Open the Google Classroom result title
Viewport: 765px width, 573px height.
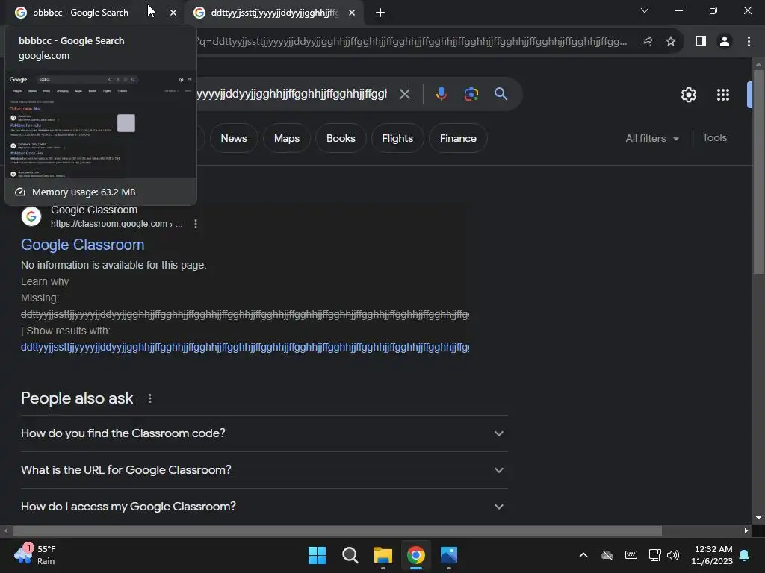pyautogui.click(x=82, y=245)
